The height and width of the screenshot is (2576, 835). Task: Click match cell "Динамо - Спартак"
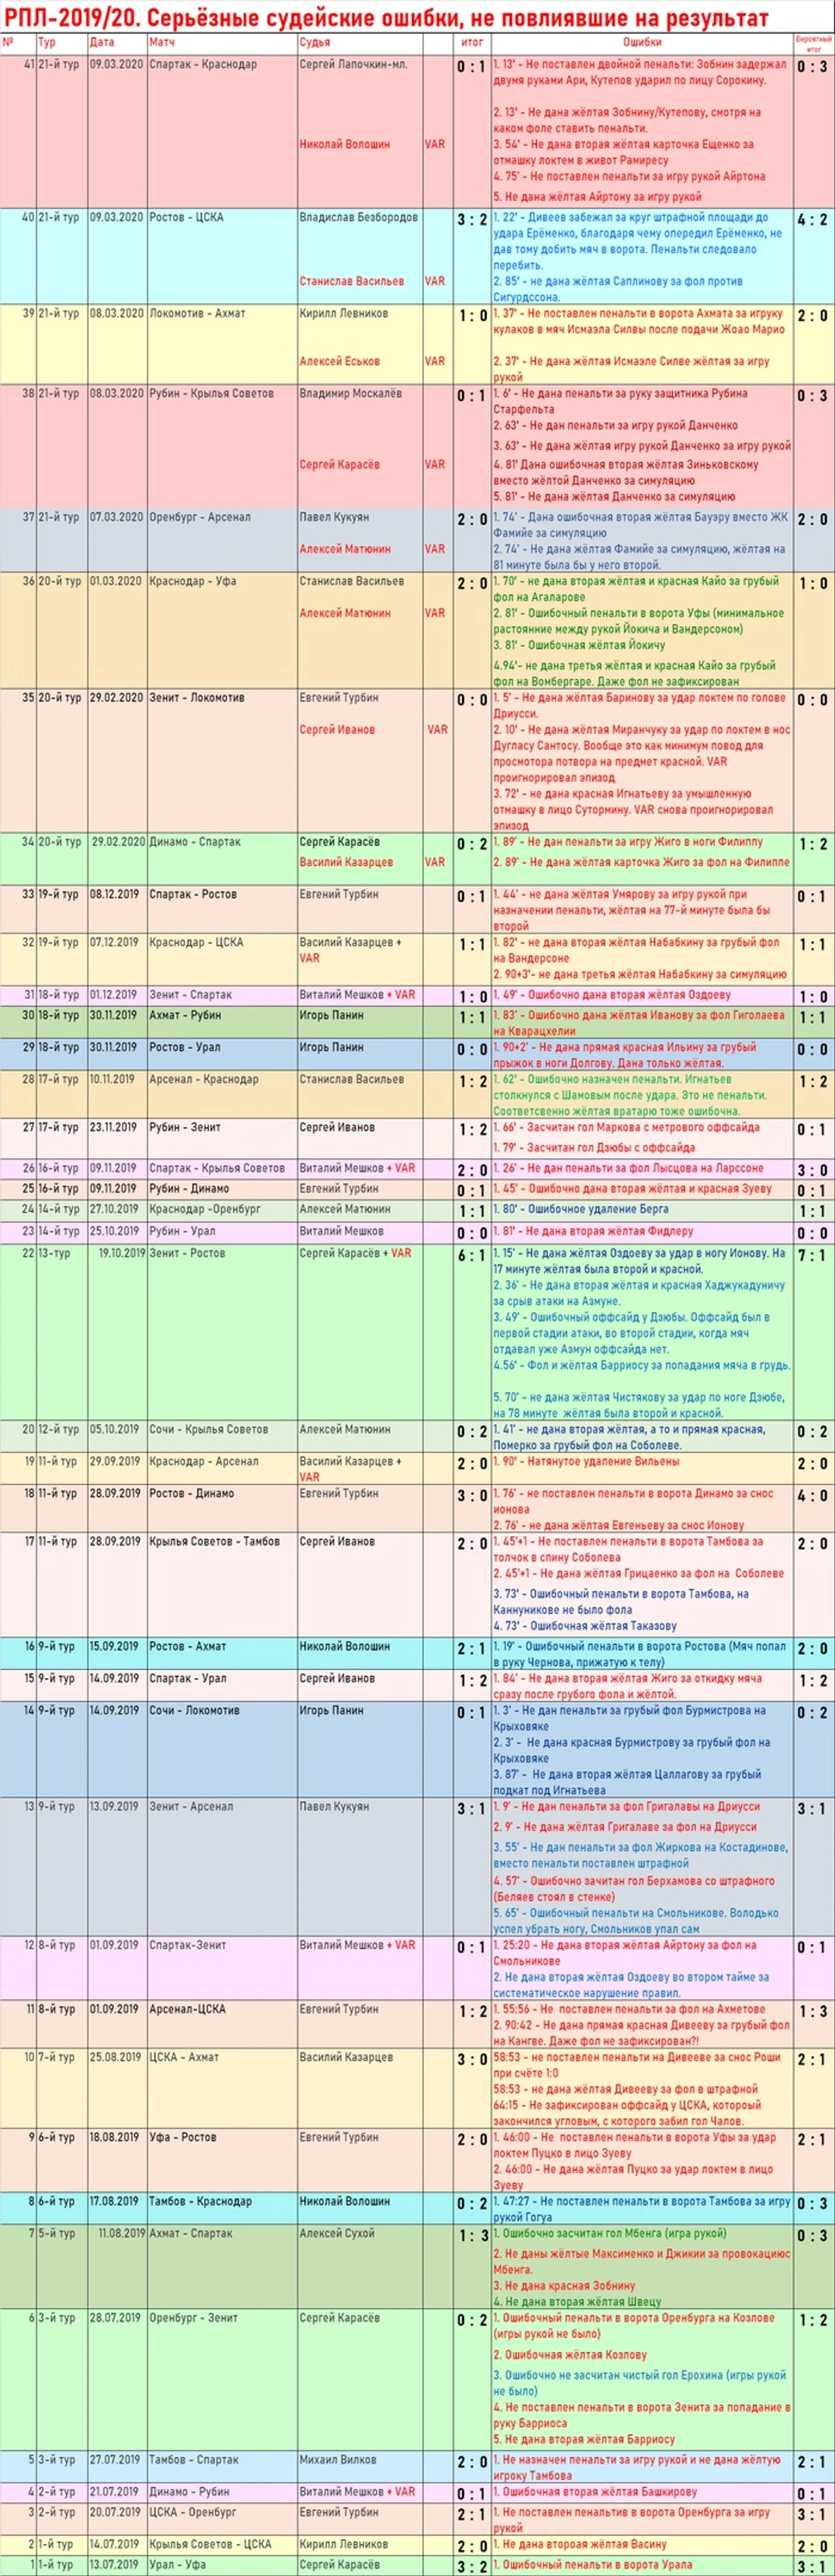pyautogui.click(x=195, y=842)
